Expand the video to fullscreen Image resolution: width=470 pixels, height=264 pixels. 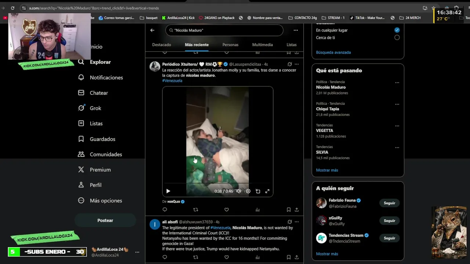click(x=267, y=191)
